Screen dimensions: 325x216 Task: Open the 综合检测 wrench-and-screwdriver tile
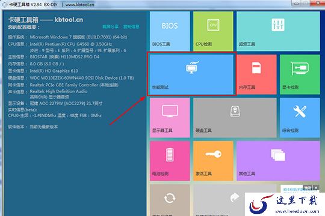pos(300,118)
